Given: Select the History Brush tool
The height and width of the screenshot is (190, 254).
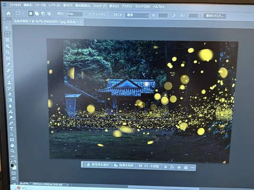Looking at the screenshot, I should tap(10, 88).
